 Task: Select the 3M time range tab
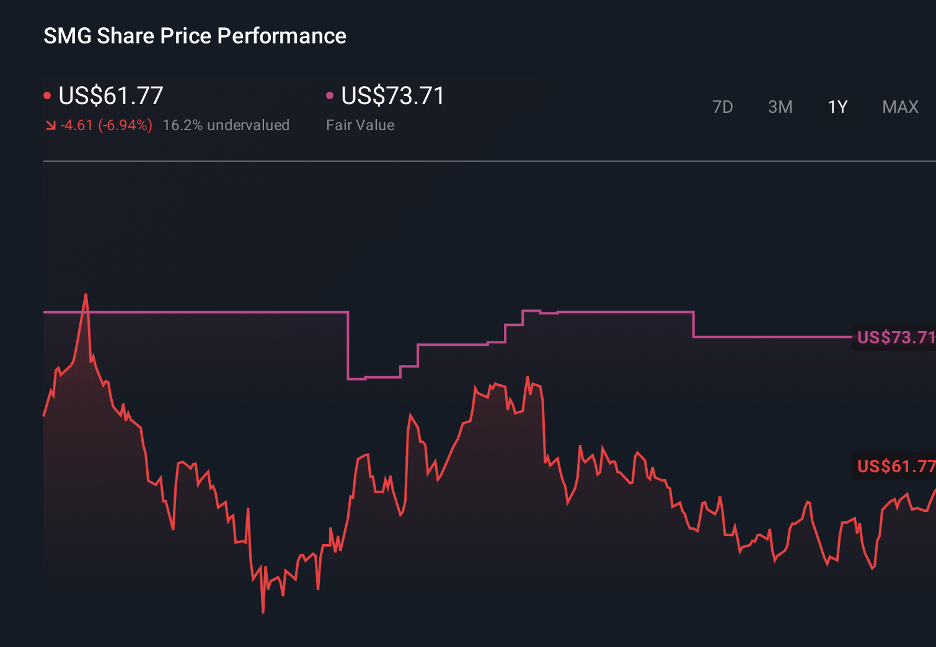click(x=780, y=107)
